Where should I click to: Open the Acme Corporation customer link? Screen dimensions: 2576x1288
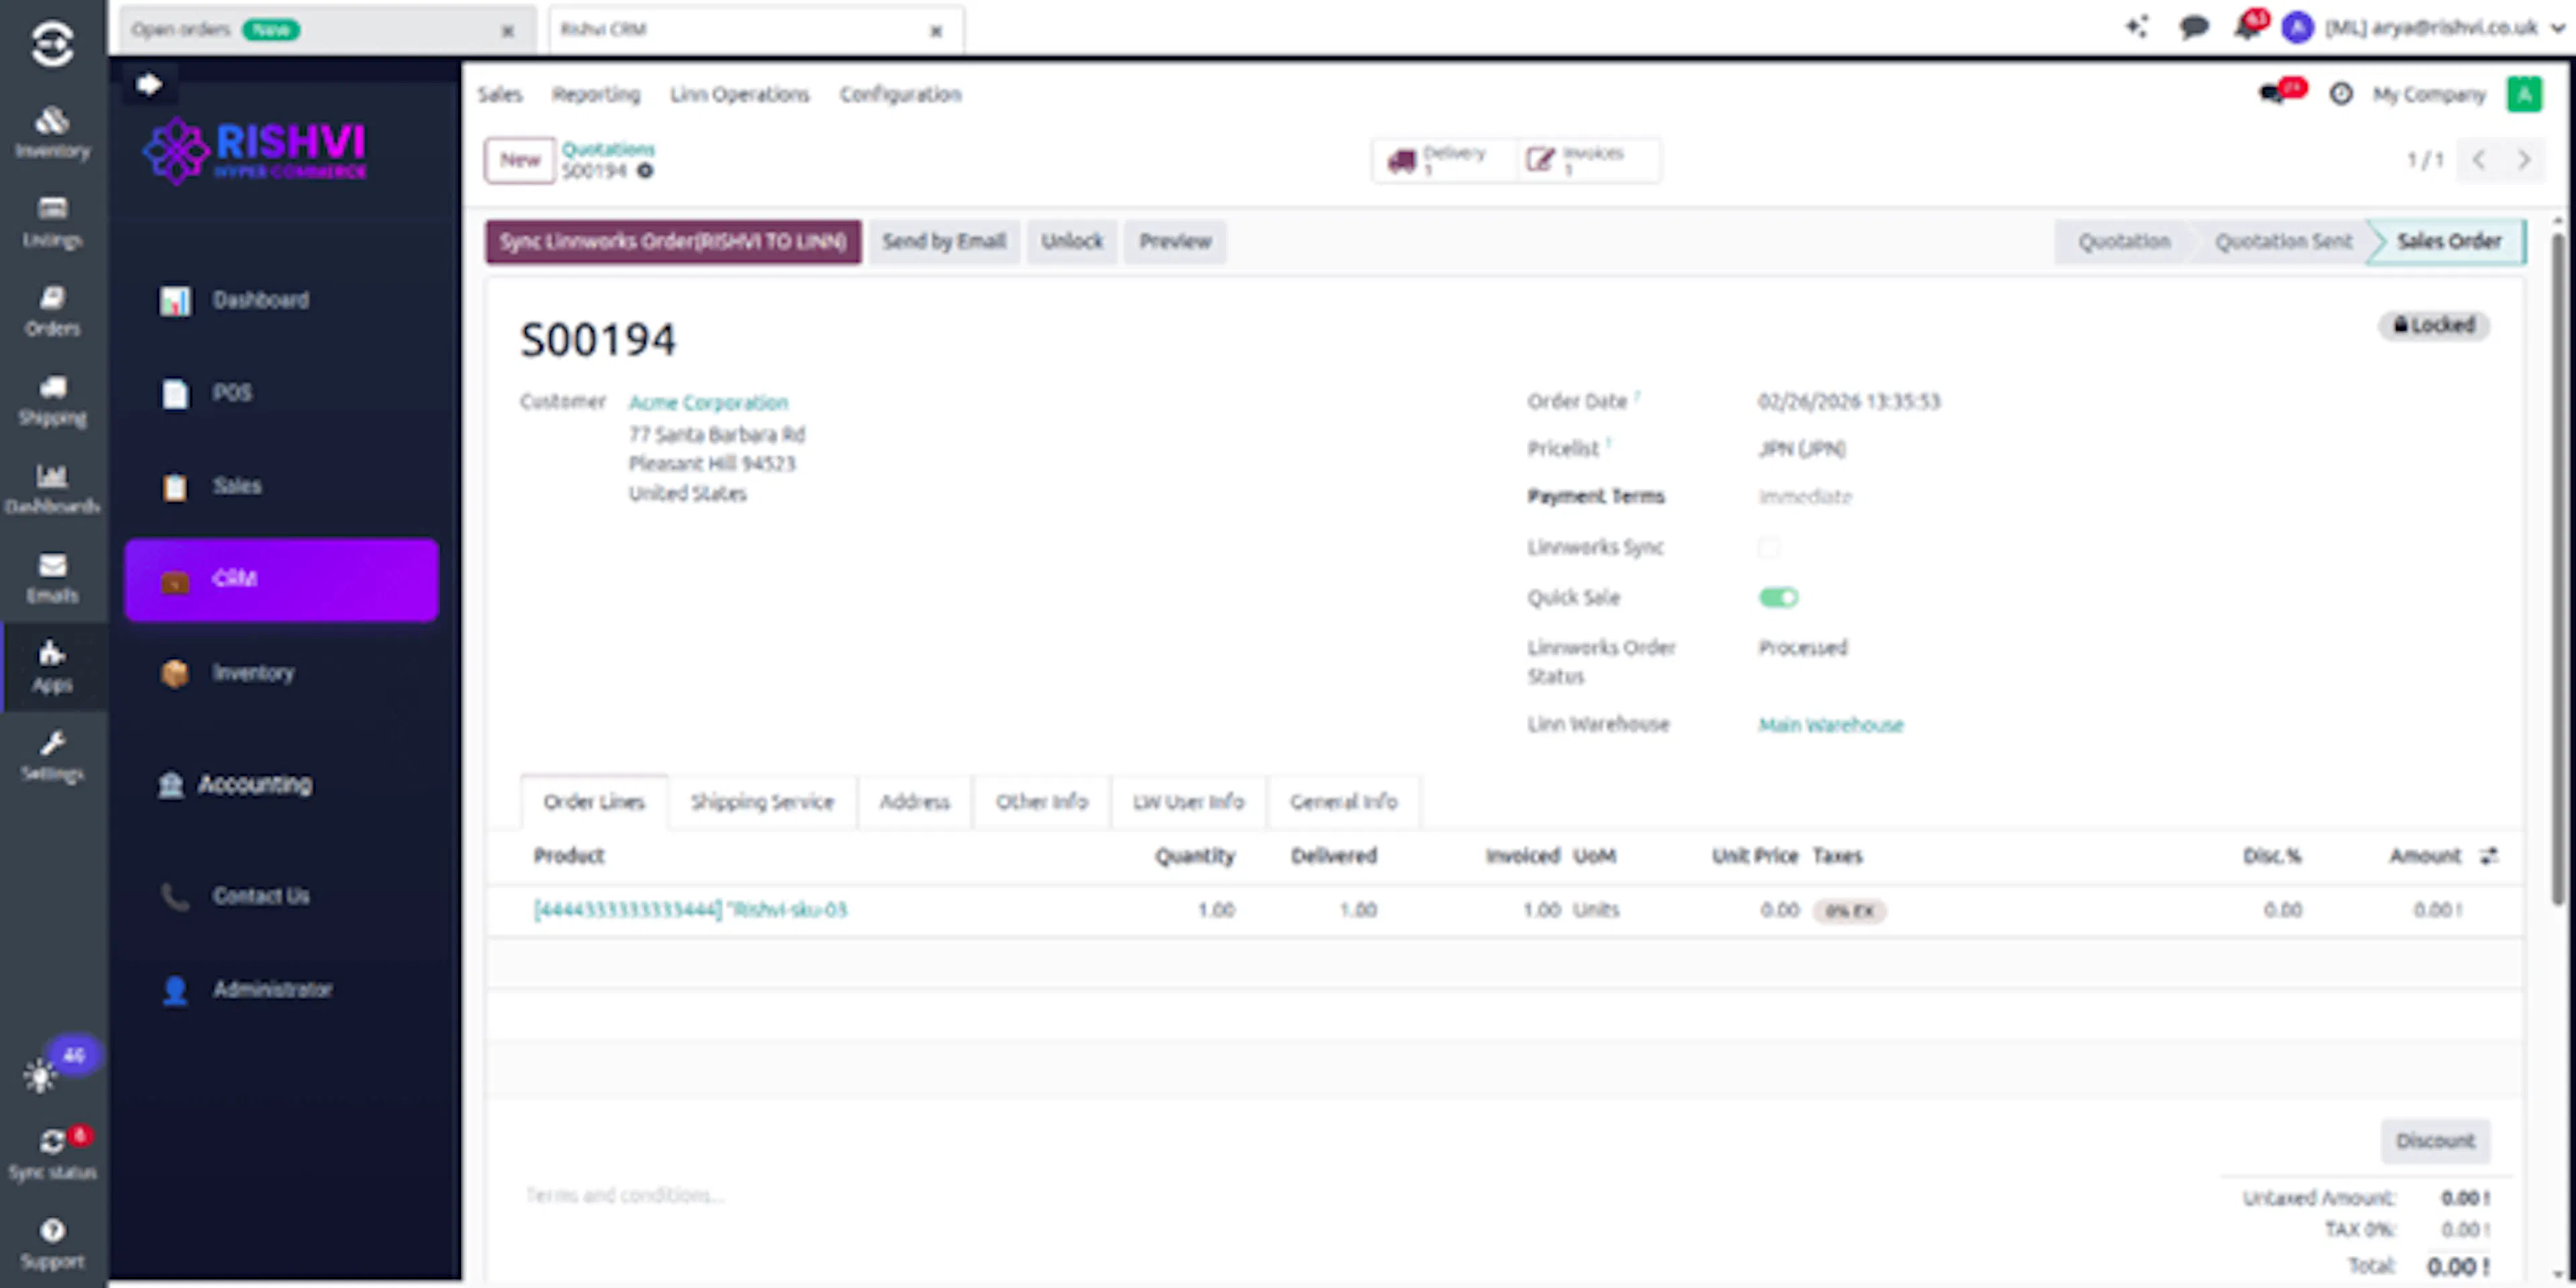pos(708,403)
